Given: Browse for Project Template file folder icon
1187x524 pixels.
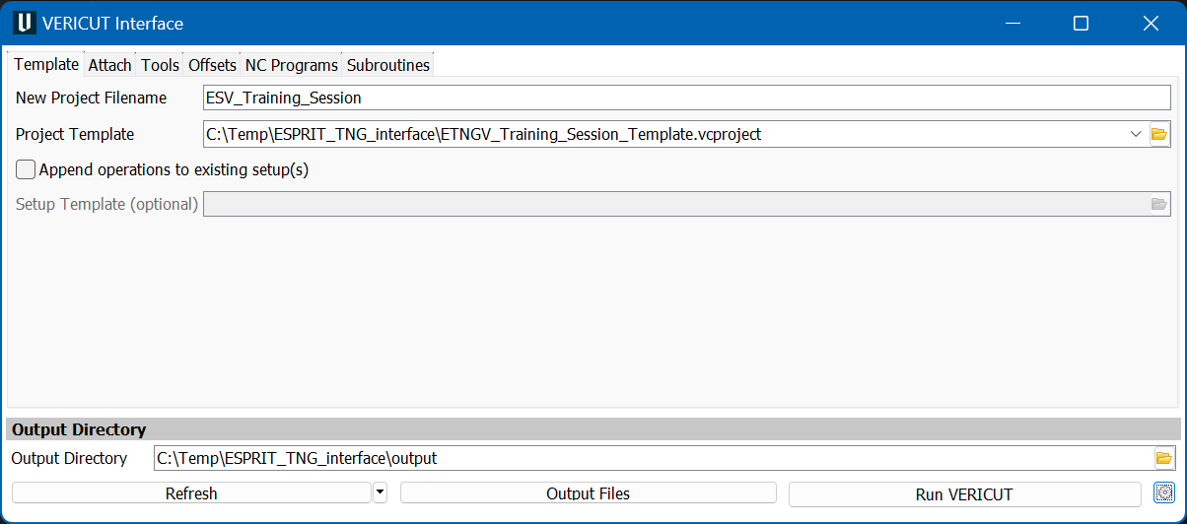Looking at the screenshot, I should click(1159, 134).
